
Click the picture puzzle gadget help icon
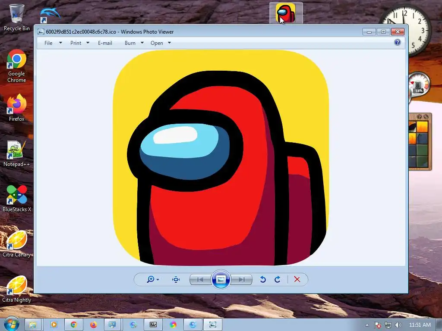(420, 117)
